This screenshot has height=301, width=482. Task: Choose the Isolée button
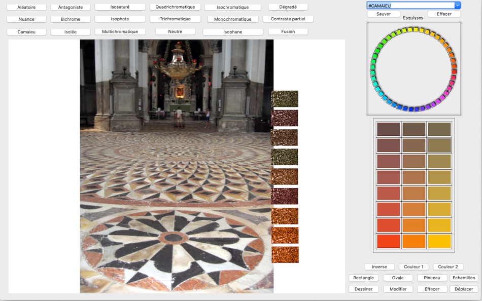coord(71,31)
